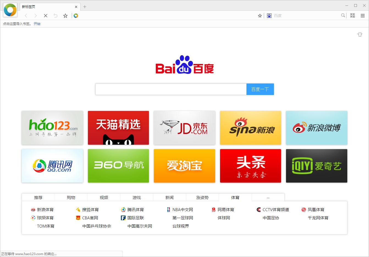The image size is (369, 257).
Task: Open the 爱淘宝 tile
Action: coord(184,166)
